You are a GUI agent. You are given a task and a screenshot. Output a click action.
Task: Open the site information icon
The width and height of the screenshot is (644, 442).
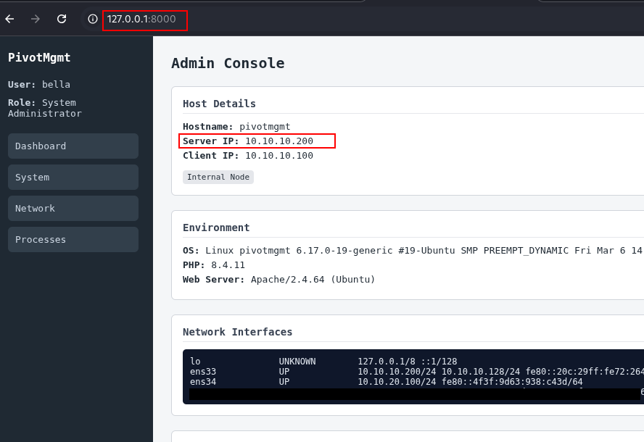coord(93,20)
